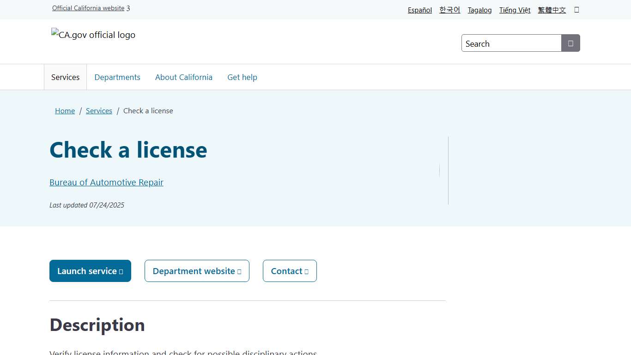
Task: Switch the page language to Español
Action: 419,10
